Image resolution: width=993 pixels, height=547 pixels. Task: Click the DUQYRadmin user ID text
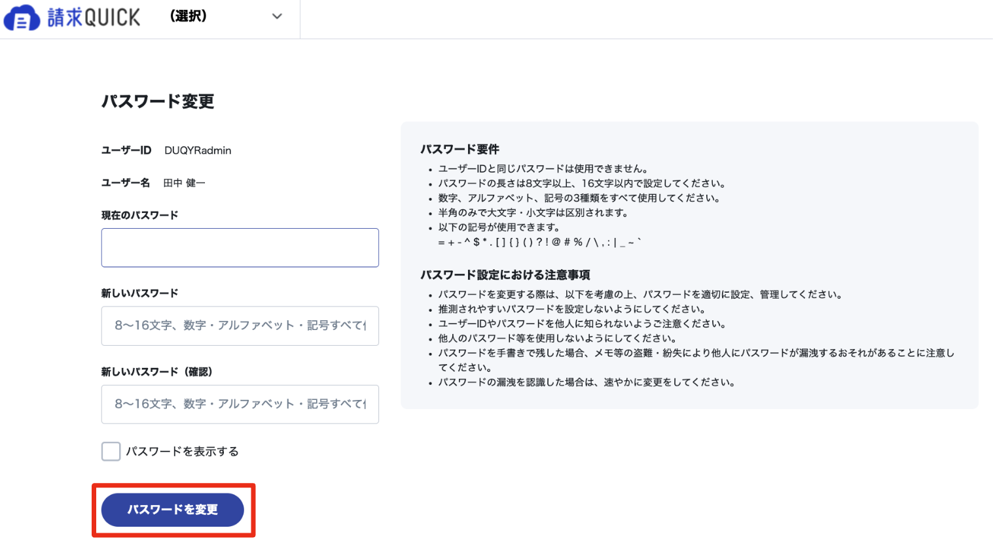click(x=198, y=150)
